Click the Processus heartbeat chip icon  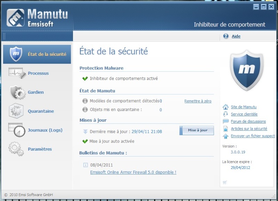point(17,73)
